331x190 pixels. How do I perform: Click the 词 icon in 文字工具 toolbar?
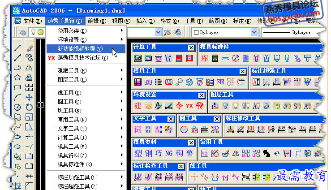(138, 130)
